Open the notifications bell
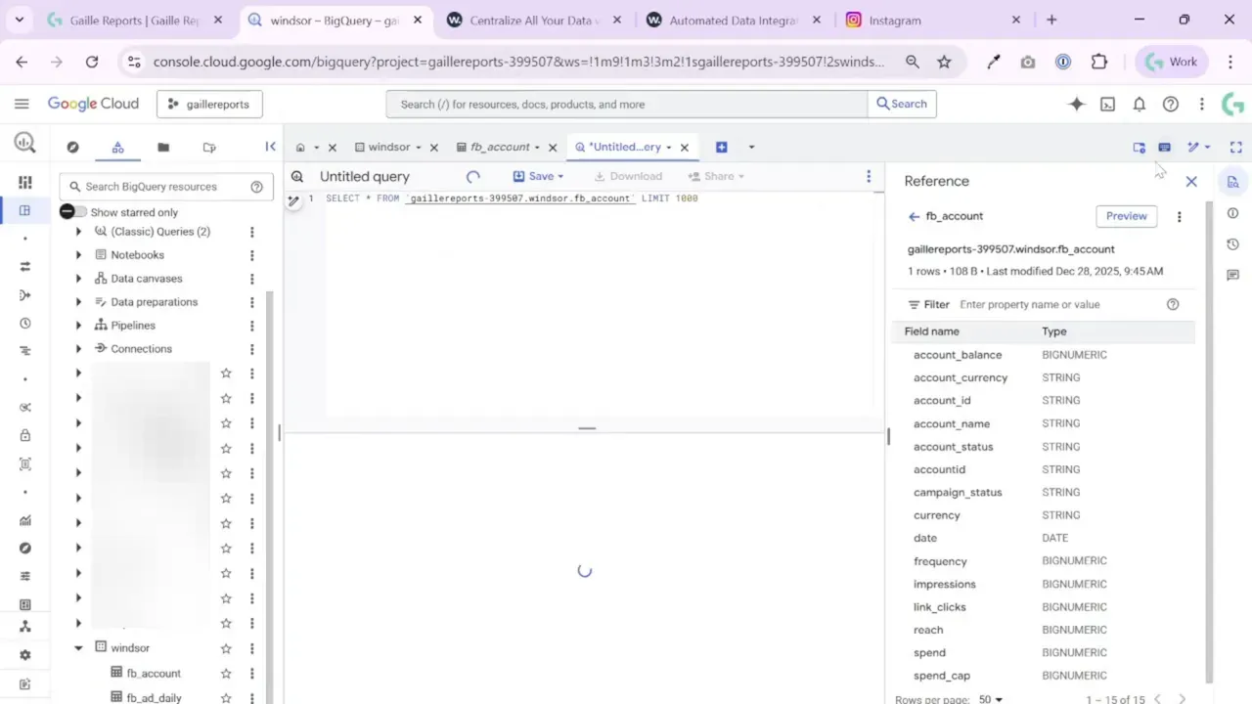The height and width of the screenshot is (704, 1252). [1139, 104]
